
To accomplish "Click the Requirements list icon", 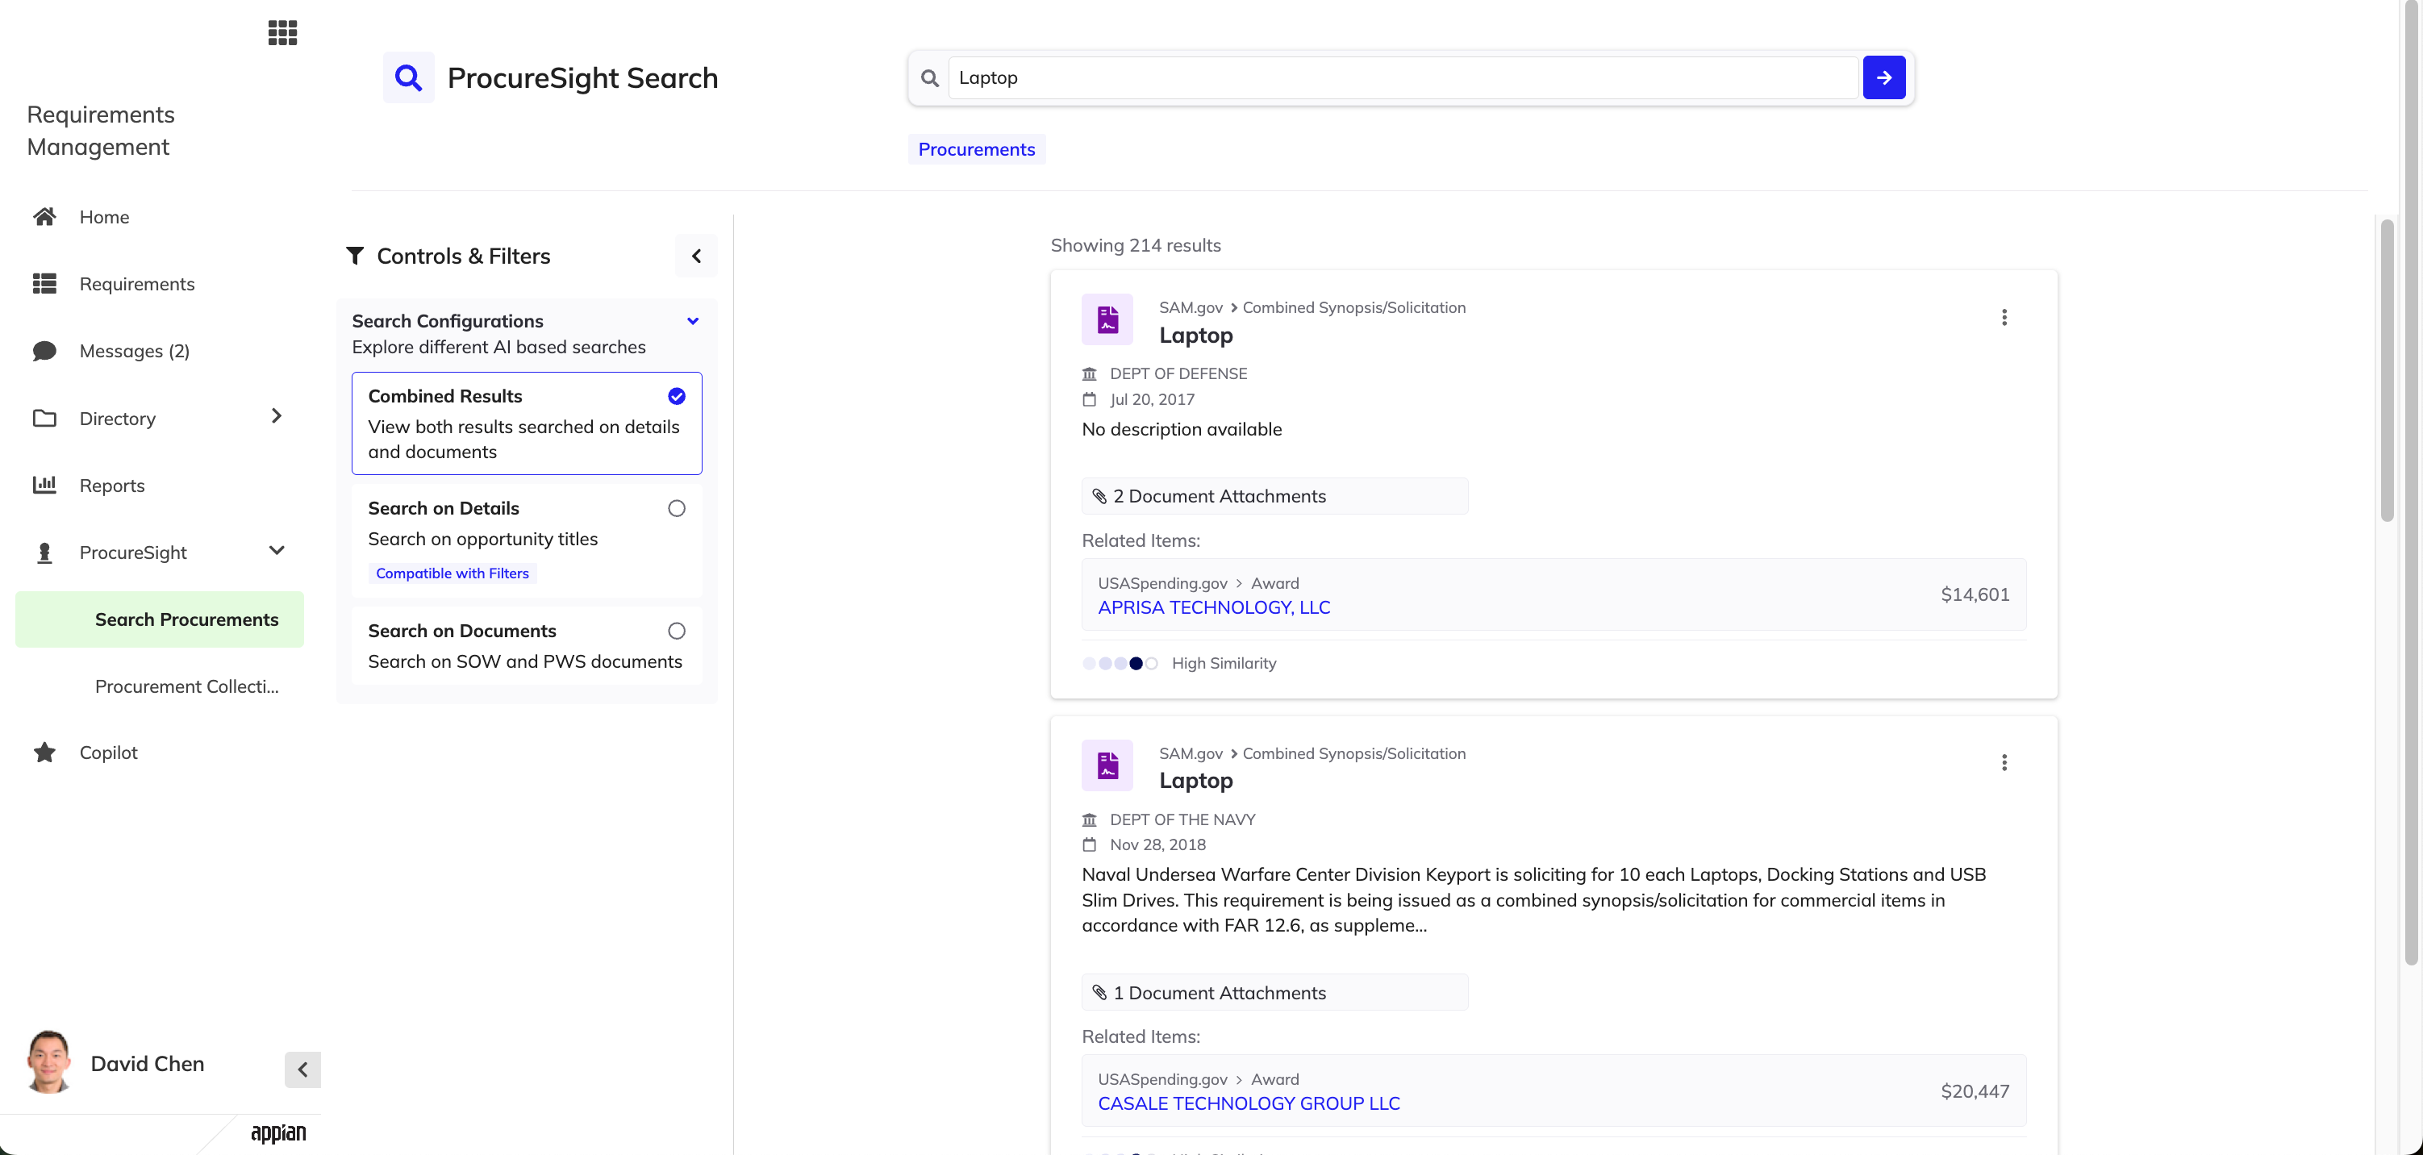I will tap(44, 284).
